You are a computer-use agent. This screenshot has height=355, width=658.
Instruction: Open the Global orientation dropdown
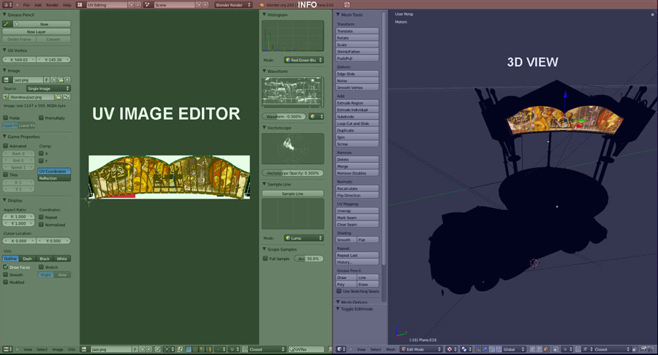[514, 349]
